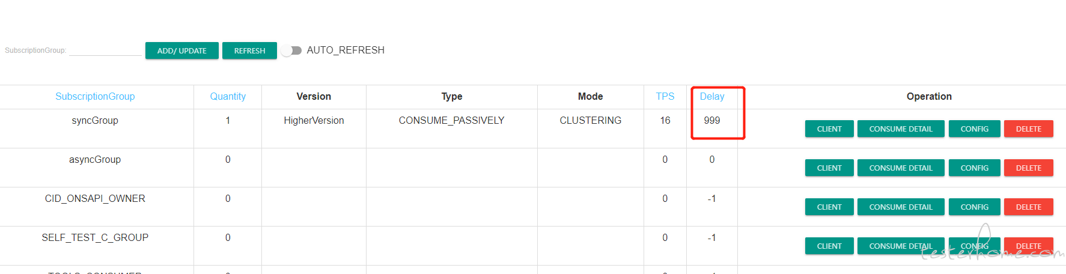1066x274 pixels.
Task: Sort table by TPS column
Action: [665, 96]
